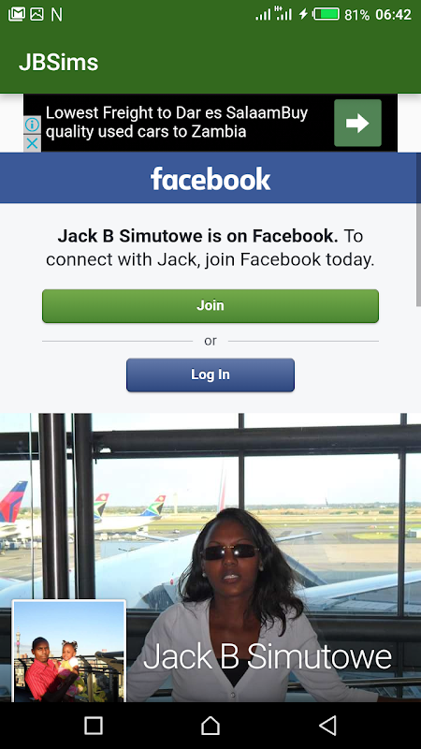The width and height of the screenshot is (421, 749).
Task: Open Jack's profile picture thumbnail
Action: 69,651
